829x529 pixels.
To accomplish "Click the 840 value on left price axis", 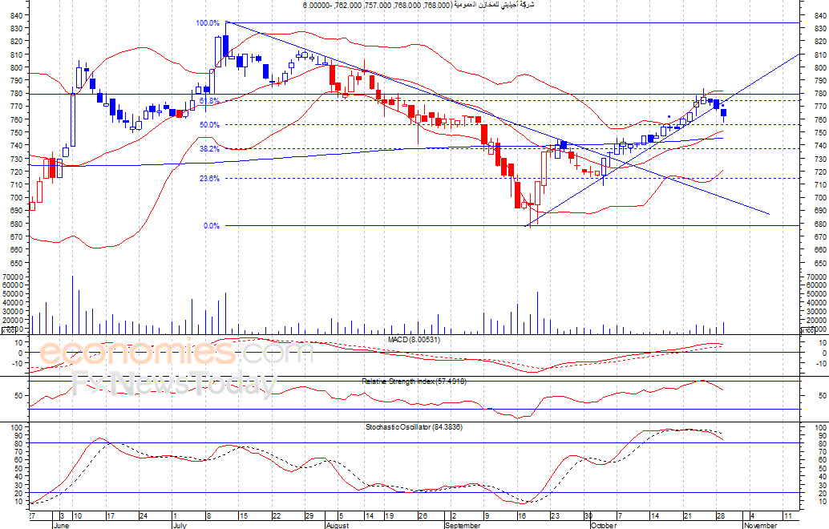I will click(16, 15).
